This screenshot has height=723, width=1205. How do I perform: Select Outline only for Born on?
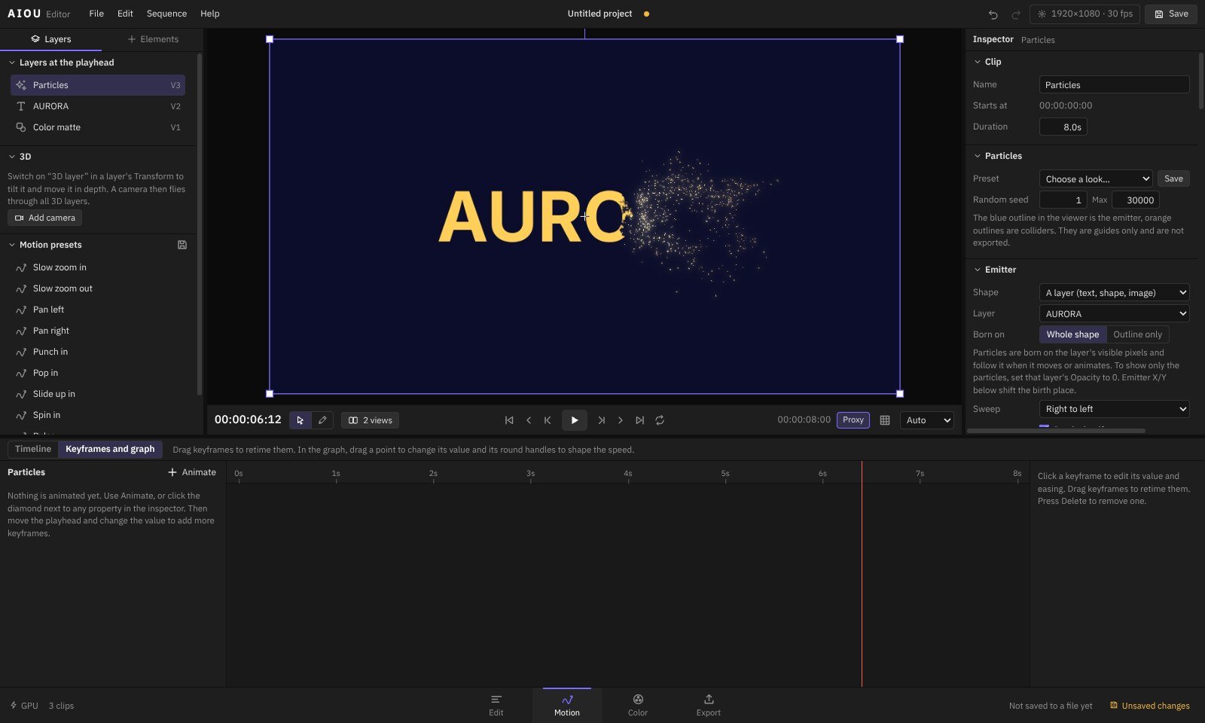[x=1137, y=334]
